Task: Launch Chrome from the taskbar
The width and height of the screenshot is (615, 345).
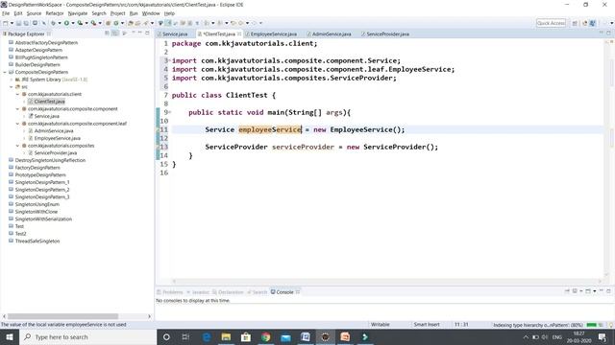Action: click(x=265, y=336)
